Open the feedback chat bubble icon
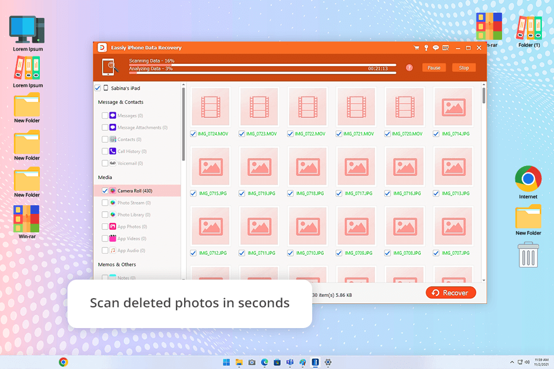Image resolution: width=554 pixels, height=369 pixels. (436, 48)
